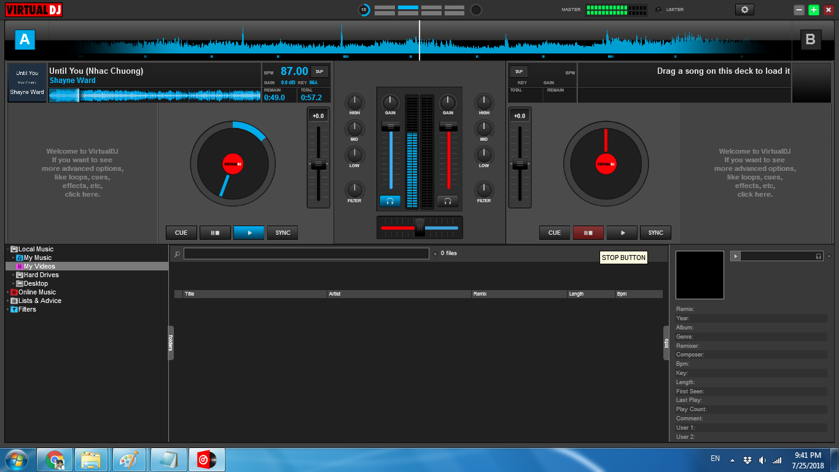Enable headphone monitoring on deck B
This screenshot has height=472, width=839.
(448, 200)
